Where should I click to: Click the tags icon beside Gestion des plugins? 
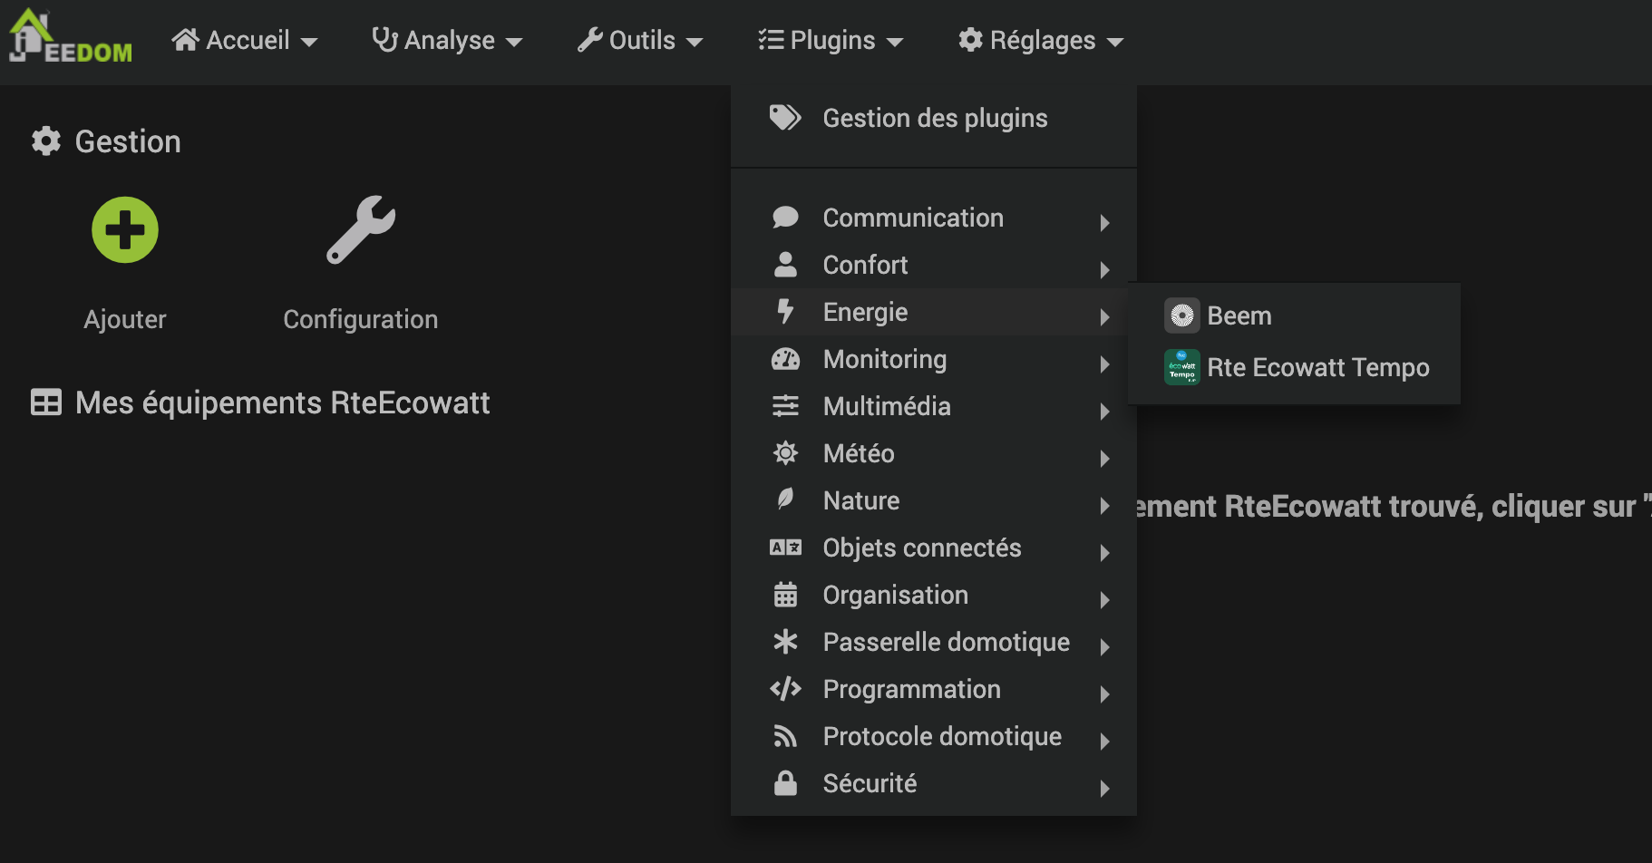click(785, 118)
